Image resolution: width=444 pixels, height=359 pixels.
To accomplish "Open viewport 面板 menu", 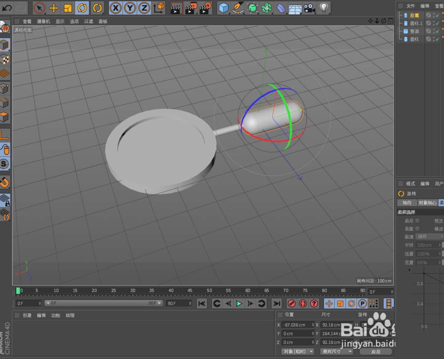I will point(103,21).
